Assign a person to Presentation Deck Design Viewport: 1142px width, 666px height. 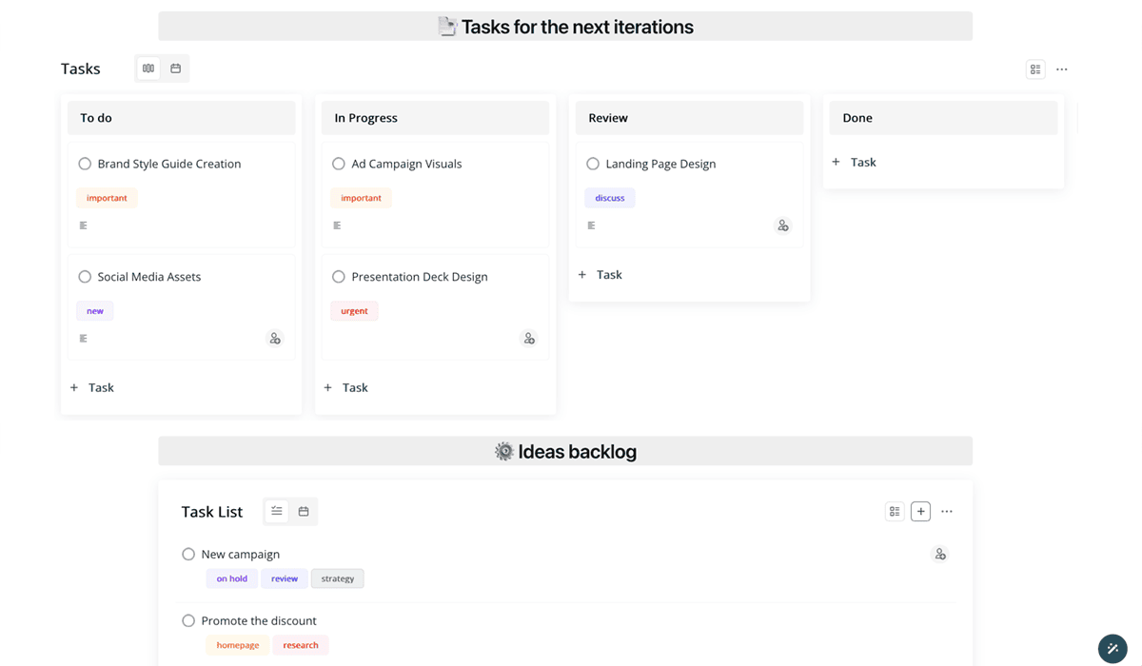point(529,339)
